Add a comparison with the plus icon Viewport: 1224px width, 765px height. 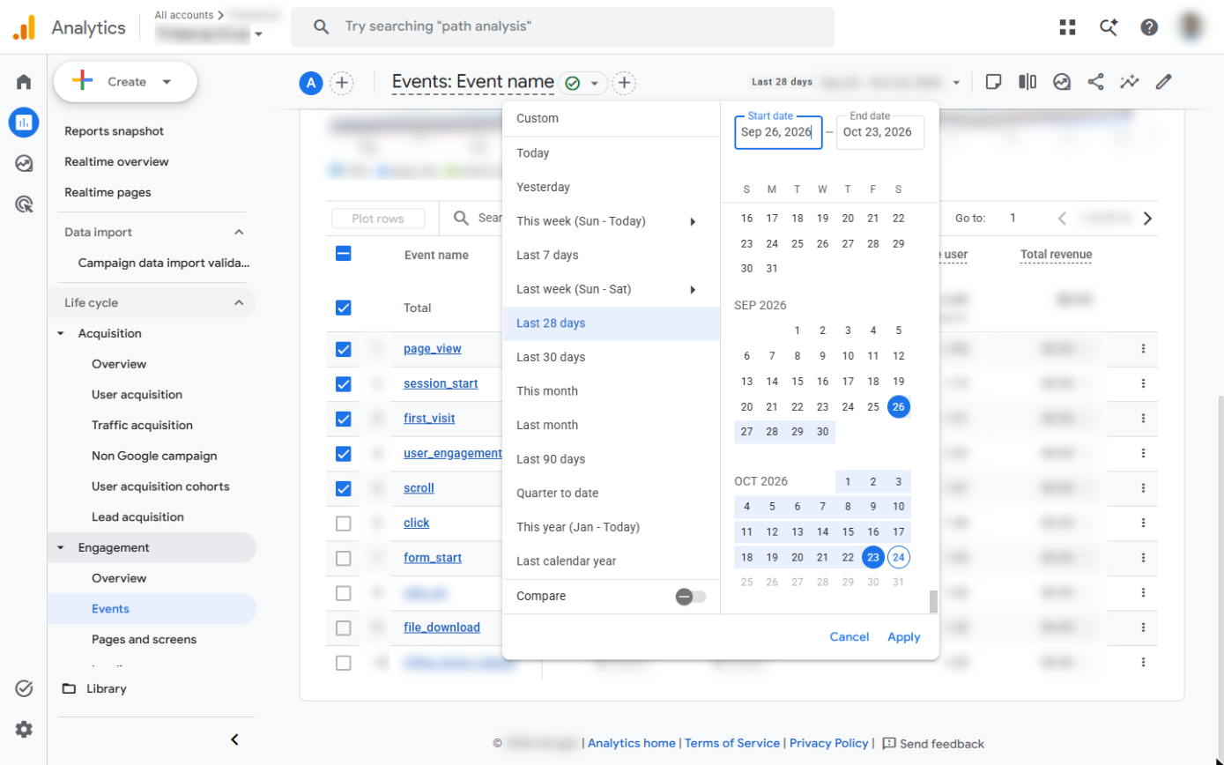[x=342, y=84]
